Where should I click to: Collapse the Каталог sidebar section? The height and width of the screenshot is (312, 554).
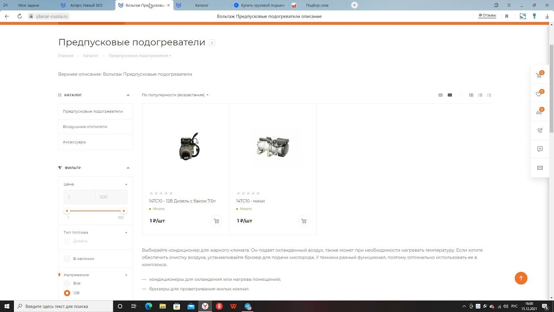click(128, 95)
